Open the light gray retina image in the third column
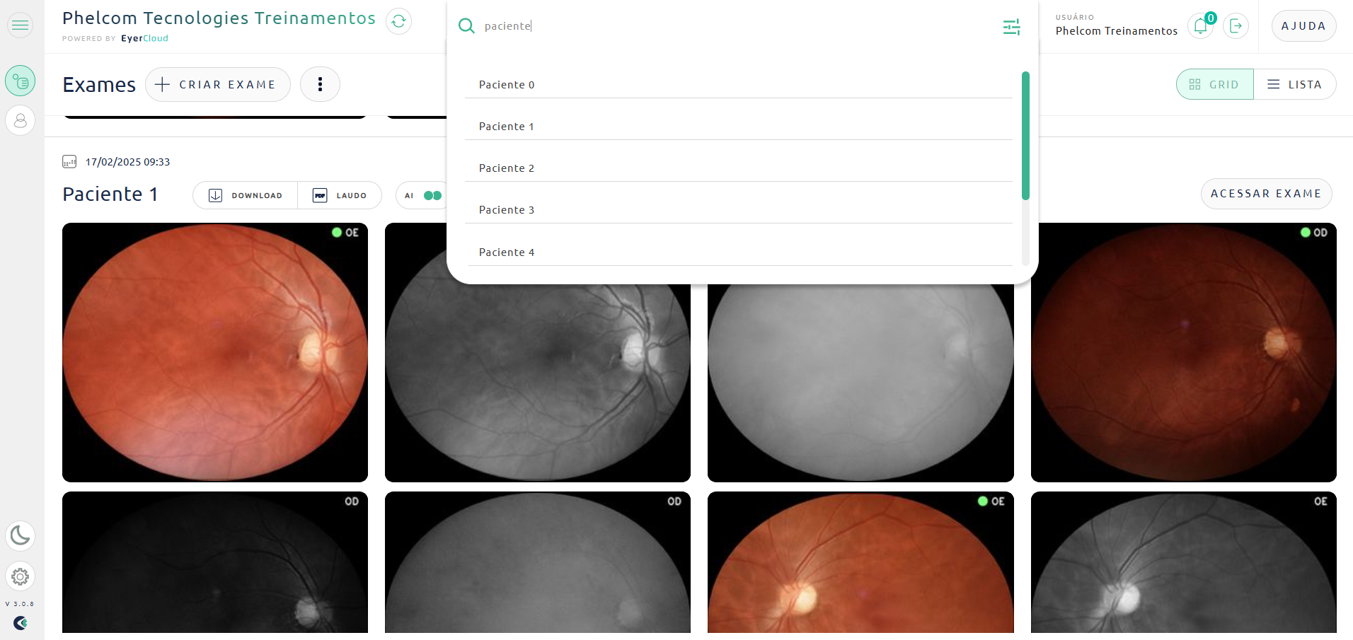The width and height of the screenshot is (1353, 640). [860, 382]
